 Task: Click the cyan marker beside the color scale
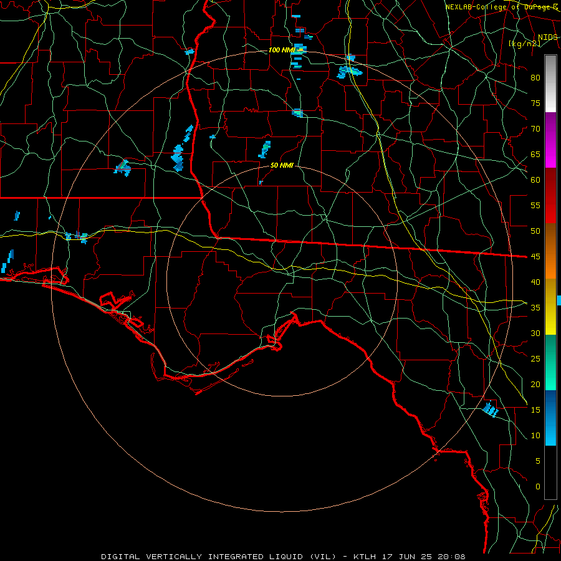point(559,300)
